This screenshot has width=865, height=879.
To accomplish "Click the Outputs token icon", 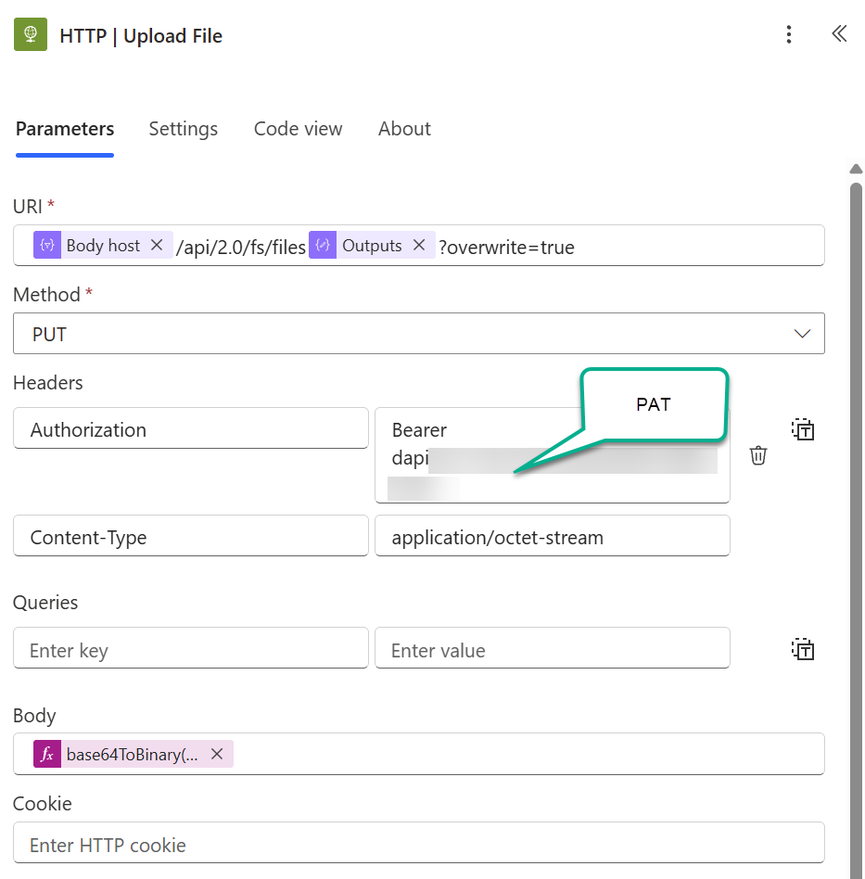I will pos(323,245).
